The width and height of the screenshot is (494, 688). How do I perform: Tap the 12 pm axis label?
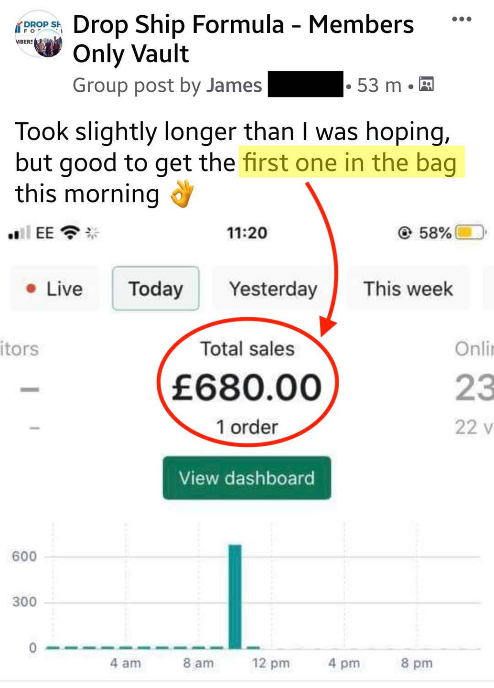pyautogui.click(x=271, y=663)
